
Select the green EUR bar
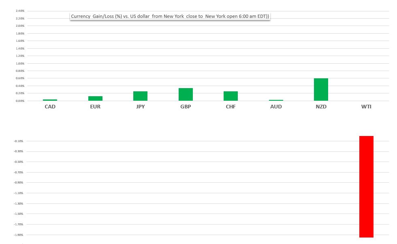tap(95, 99)
